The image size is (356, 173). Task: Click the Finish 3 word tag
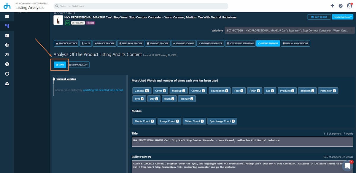(x=255, y=91)
